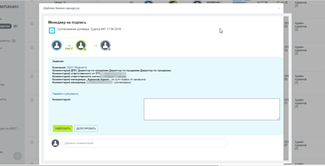
Task: Click the ДЕЛЕГИРОВАТЬ button
Action: click(86, 128)
